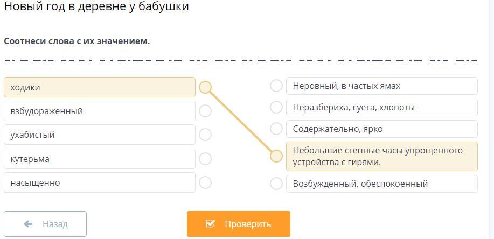Click the word box ходики
494x239 pixels.
99,87
